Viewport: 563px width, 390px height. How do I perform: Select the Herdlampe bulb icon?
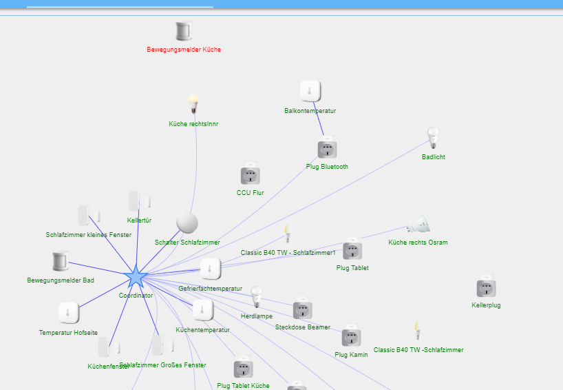(x=256, y=297)
